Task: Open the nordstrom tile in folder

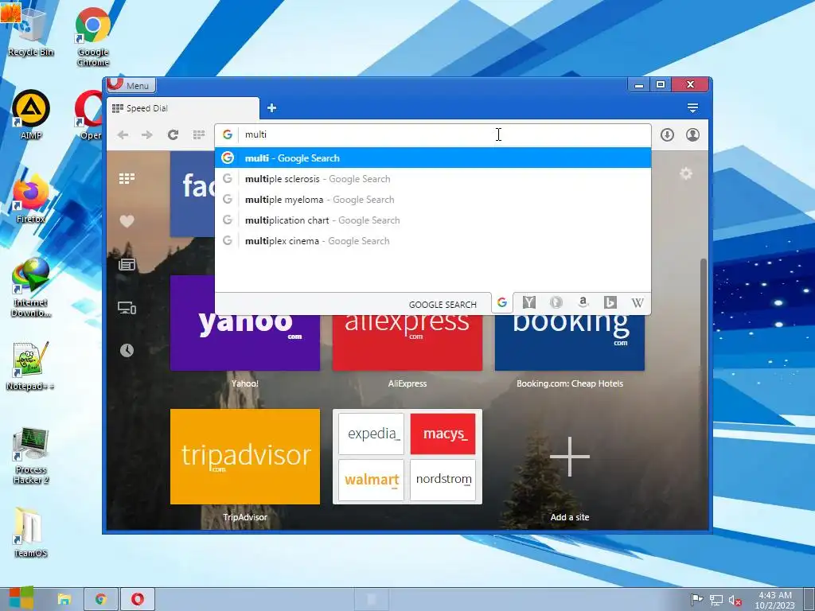Action: (443, 480)
